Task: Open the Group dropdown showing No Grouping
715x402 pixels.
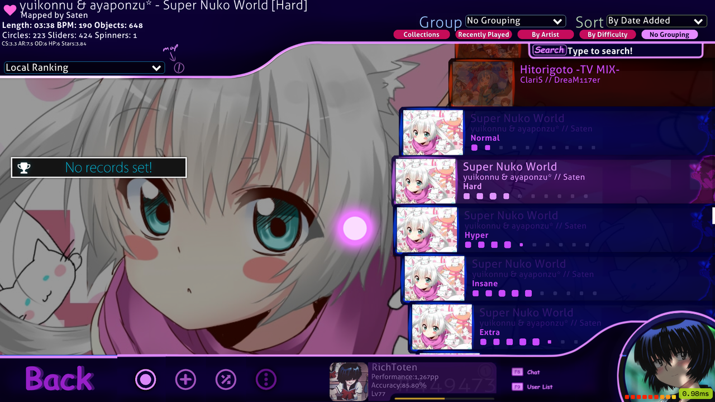Action: (x=516, y=21)
